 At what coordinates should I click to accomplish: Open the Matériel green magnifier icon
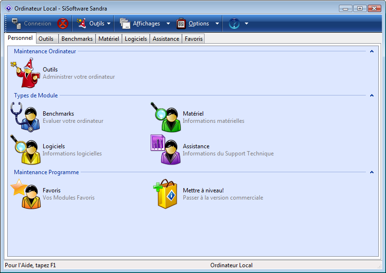(x=166, y=117)
